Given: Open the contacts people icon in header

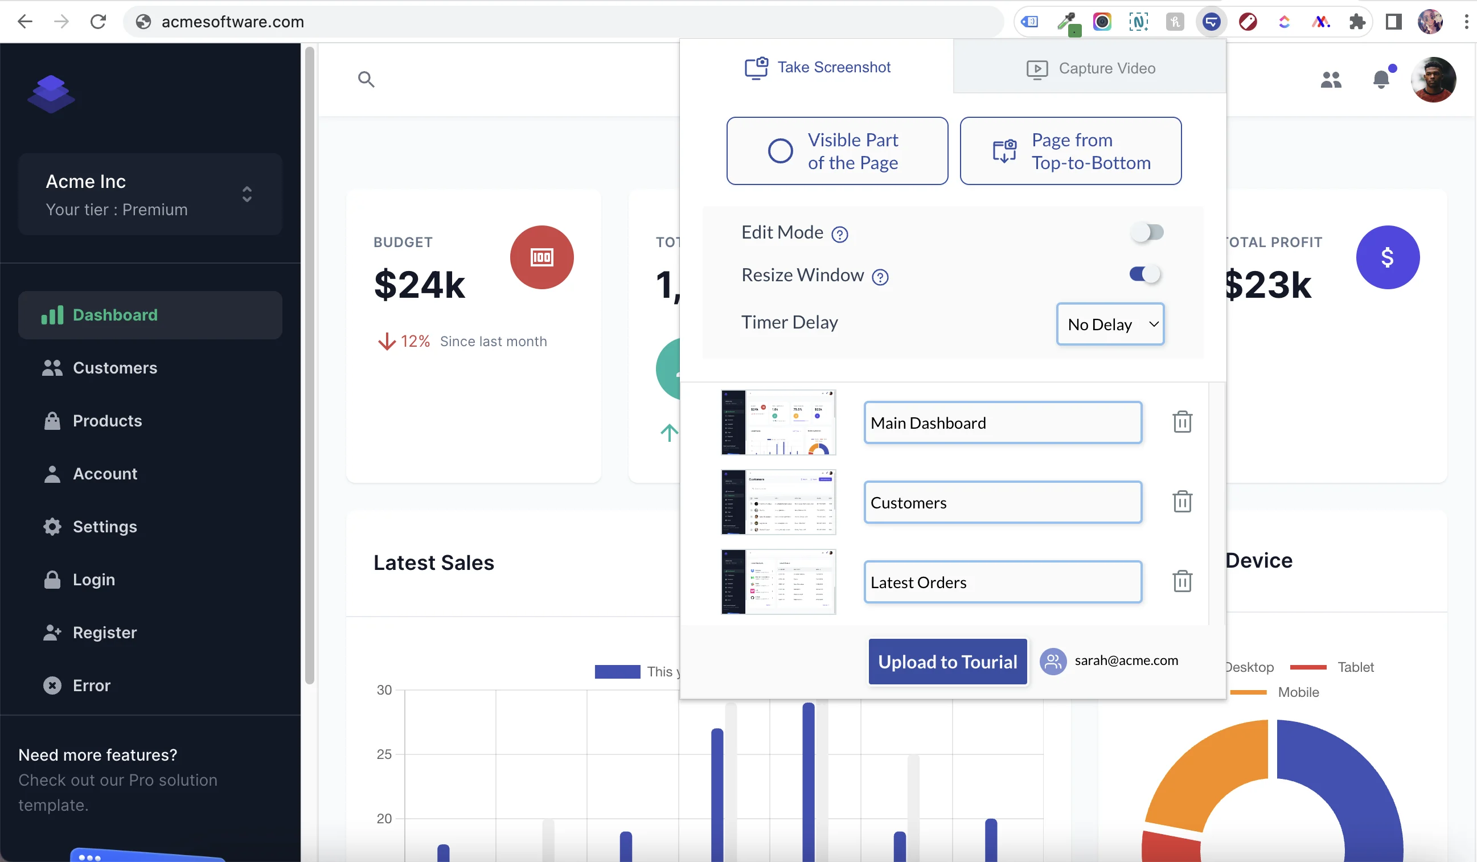Looking at the screenshot, I should (x=1331, y=80).
